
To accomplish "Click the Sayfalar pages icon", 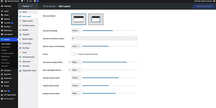I will point(2,19).
